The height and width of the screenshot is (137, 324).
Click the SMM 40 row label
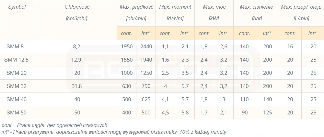[x=15, y=99]
